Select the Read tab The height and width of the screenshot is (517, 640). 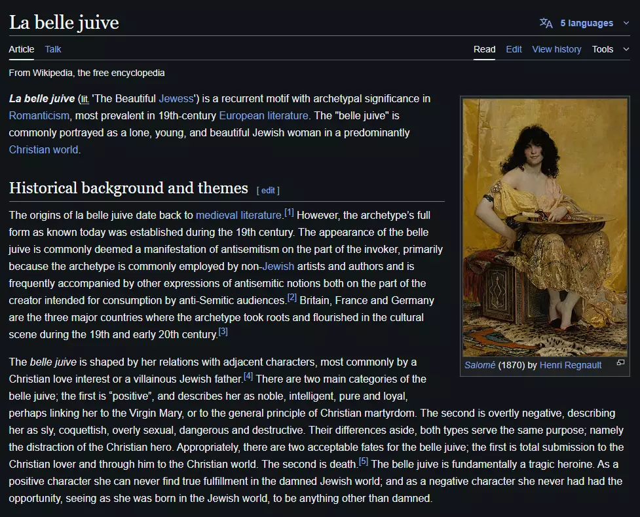[484, 49]
